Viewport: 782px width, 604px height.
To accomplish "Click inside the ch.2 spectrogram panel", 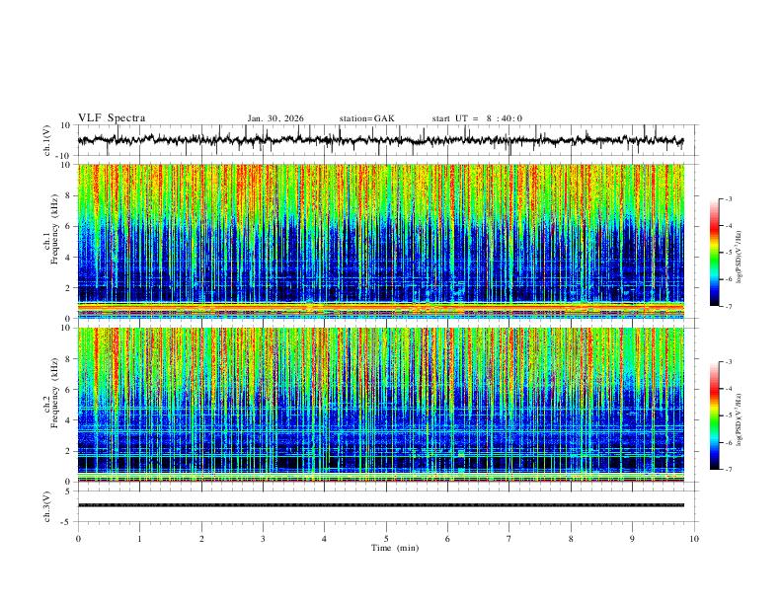I will click(x=380, y=405).
